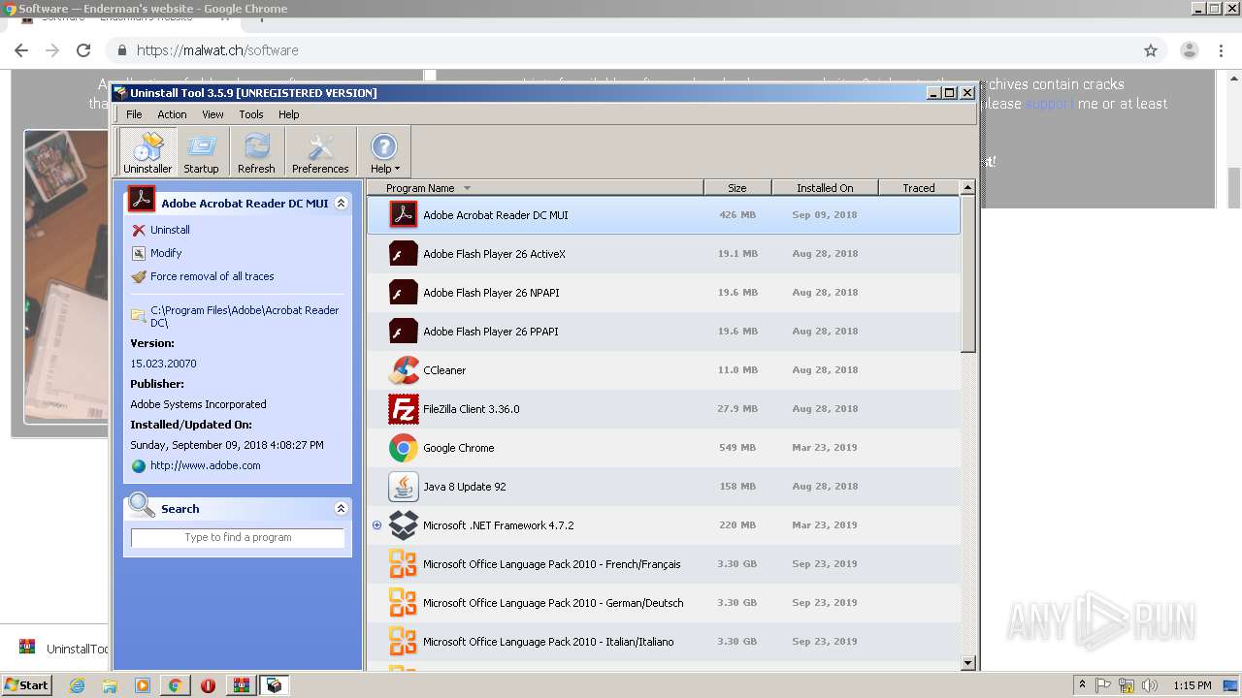The width and height of the screenshot is (1242, 698).
Task: Click the Modify icon in the side panel
Action: [x=139, y=253]
